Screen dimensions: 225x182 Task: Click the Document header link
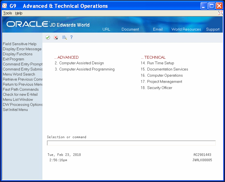coord(130,29)
